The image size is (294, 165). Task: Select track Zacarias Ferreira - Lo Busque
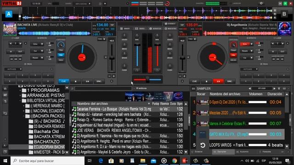point(127,109)
